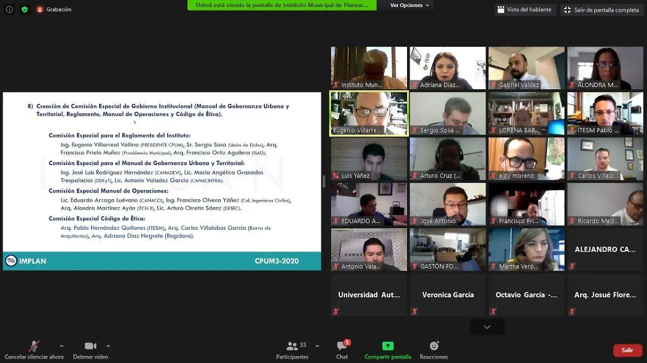Show more participants with down chevron
647x363 pixels.
click(487, 327)
